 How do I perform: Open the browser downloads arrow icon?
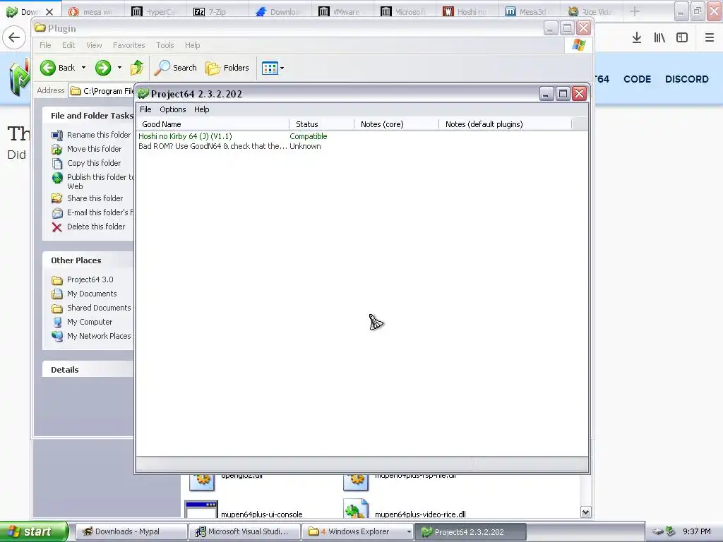[x=637, y=37]
